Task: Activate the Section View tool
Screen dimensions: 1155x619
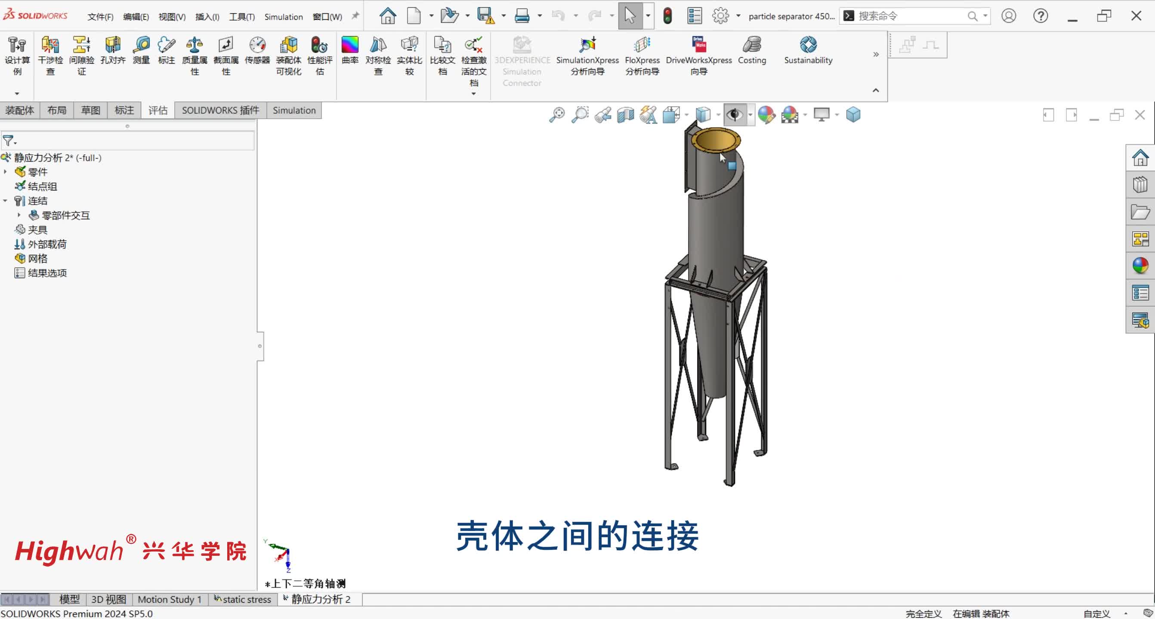Action: (625, 115)
